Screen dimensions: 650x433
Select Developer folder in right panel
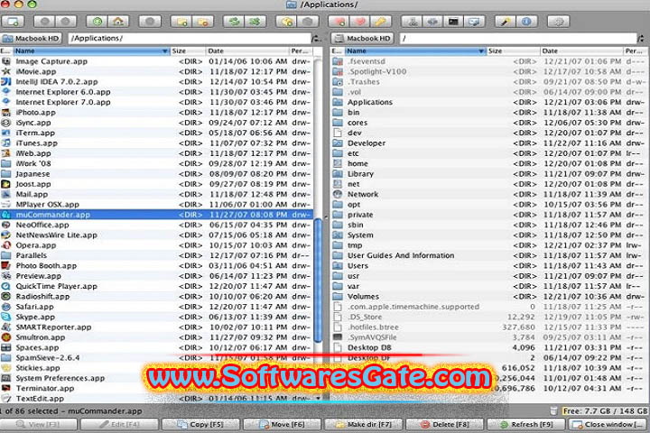point(488,143)
